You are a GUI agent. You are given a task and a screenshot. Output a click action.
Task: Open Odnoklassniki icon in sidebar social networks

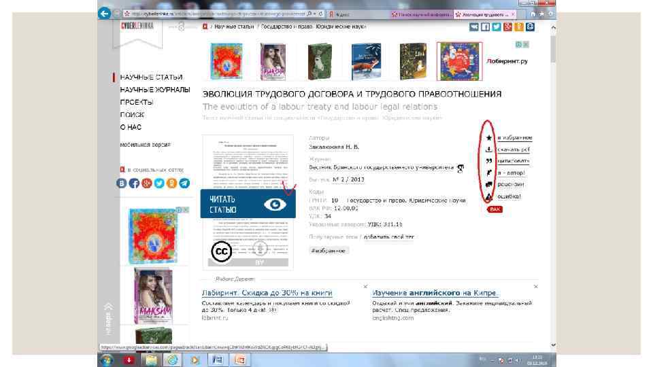[x=171, y=183]
